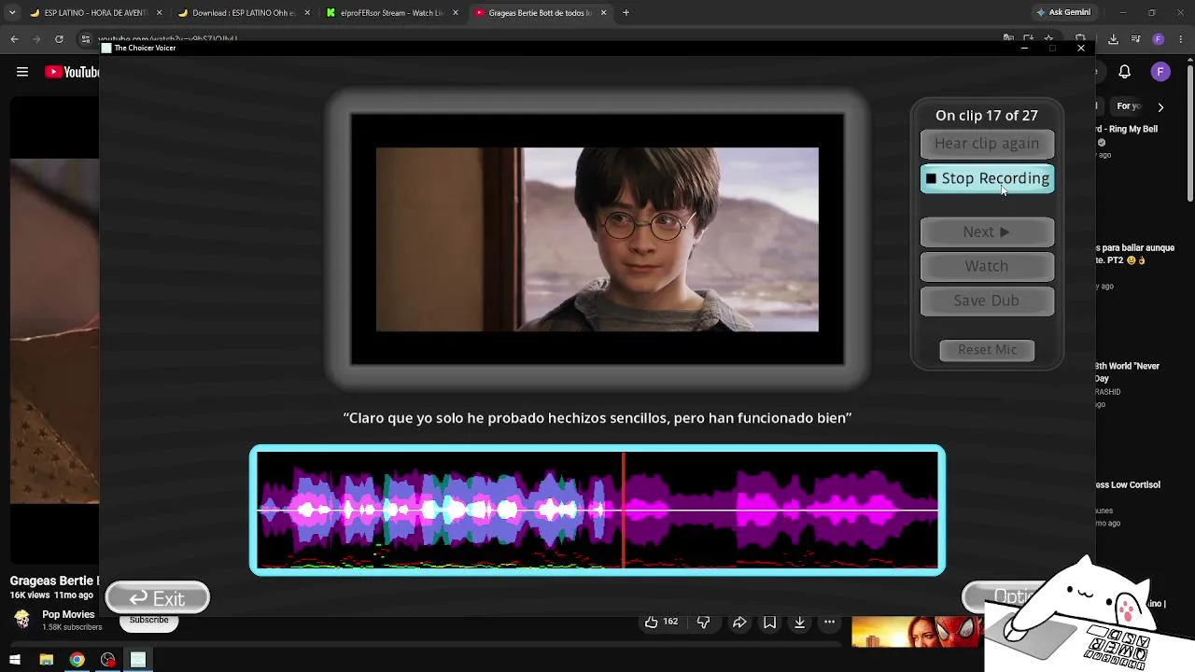This screenshot has height=672, width=1195.
Task: Close the elproFERsor Stream tab
Action: click(x=456, y=13)
